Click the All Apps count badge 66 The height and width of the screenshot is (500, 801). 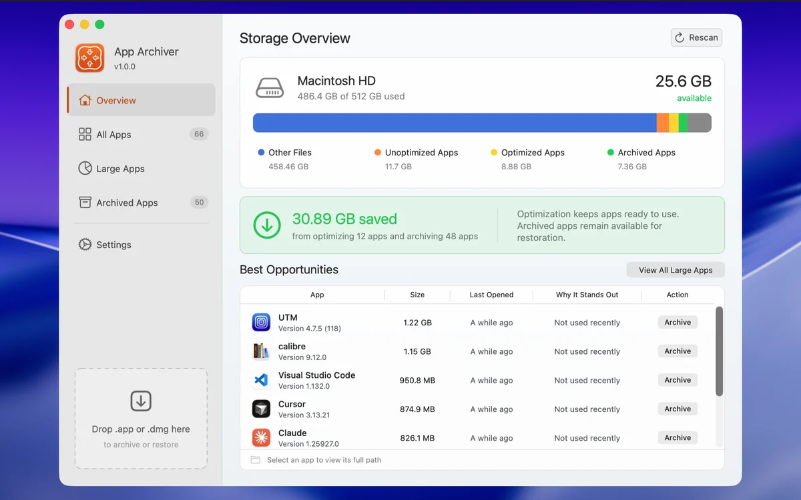(x=199, y=134)
